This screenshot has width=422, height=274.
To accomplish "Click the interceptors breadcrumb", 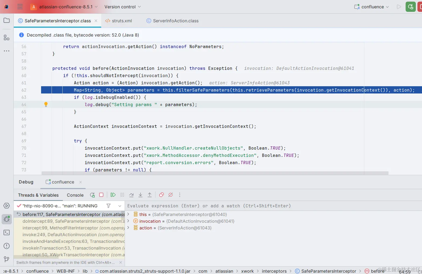I will click(274, 271).
